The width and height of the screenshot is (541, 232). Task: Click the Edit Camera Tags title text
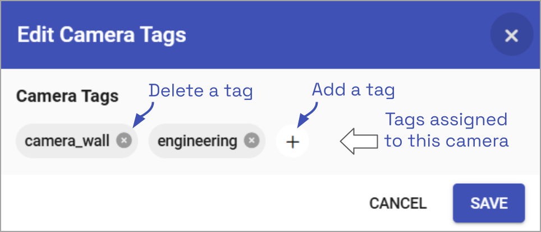[102, 35]
